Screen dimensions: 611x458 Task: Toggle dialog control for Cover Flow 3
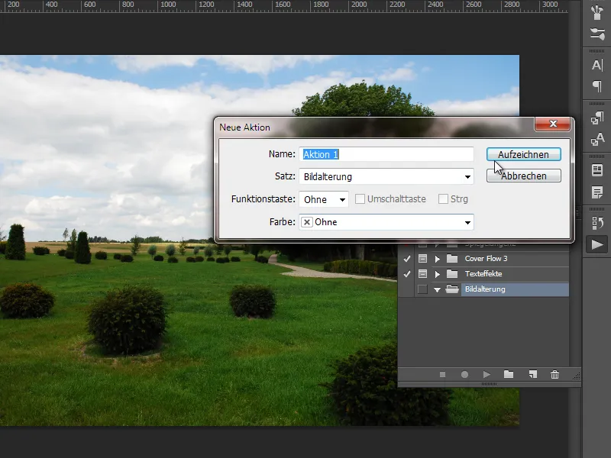click(x=422, y=259)
